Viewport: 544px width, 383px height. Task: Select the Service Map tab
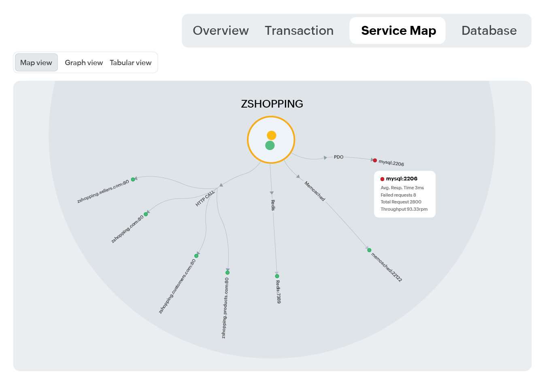click(397, 31)
